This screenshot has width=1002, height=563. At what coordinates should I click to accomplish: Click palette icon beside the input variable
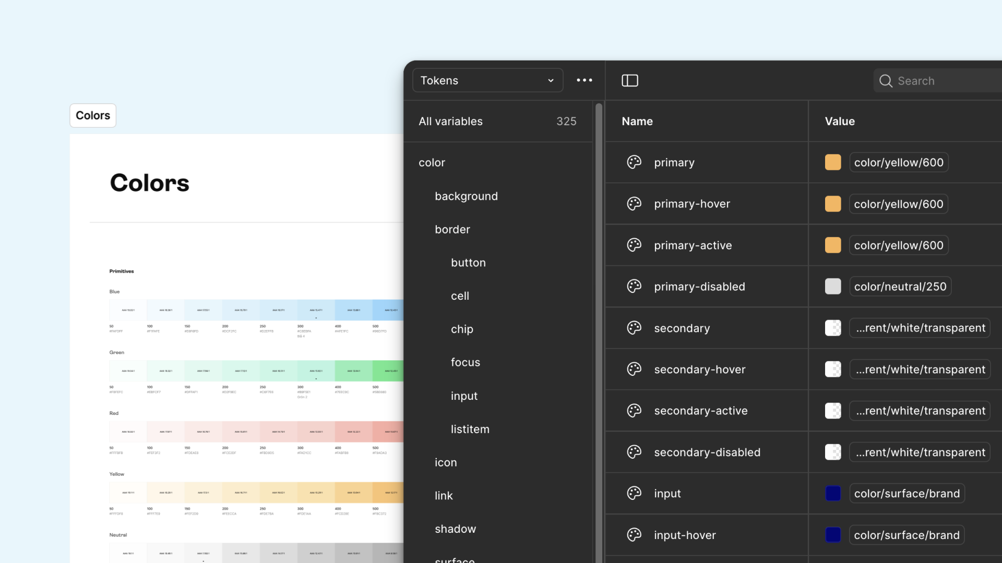[x=634, y=493]
